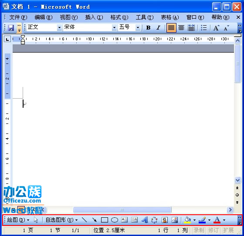Click the Word document icon in title bar

coord(6,7)
